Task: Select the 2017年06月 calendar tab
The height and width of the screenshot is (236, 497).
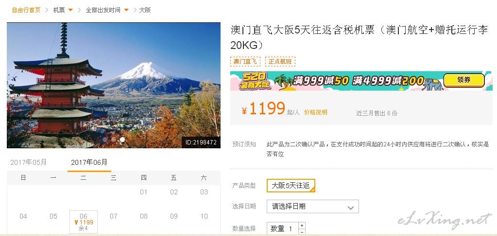Action: coord(89,162)
